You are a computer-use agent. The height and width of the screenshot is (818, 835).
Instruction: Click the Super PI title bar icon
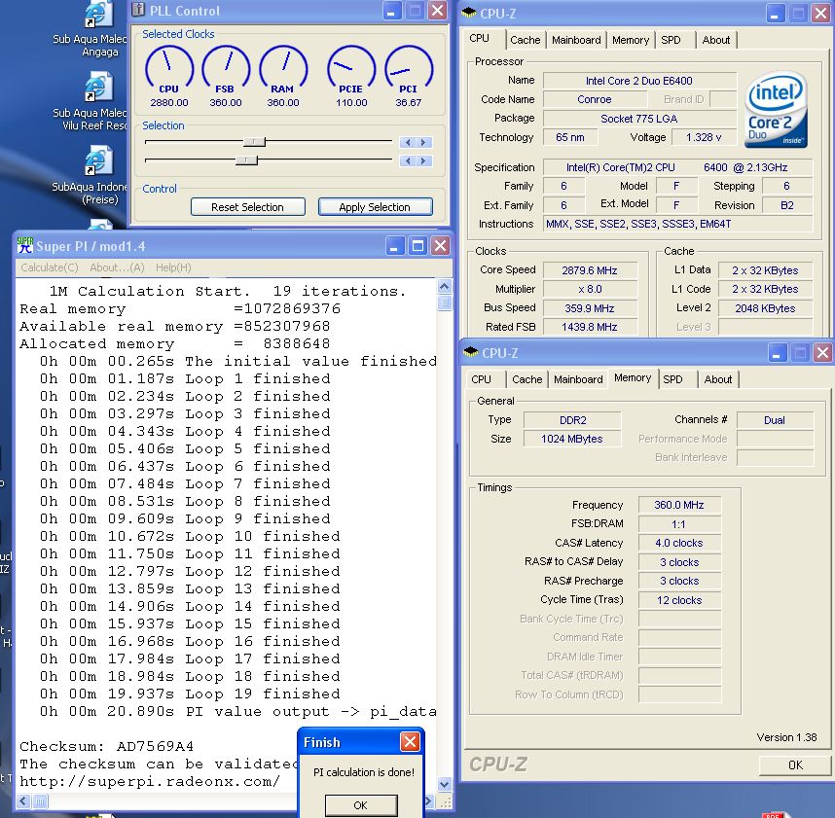coord(25,245)
